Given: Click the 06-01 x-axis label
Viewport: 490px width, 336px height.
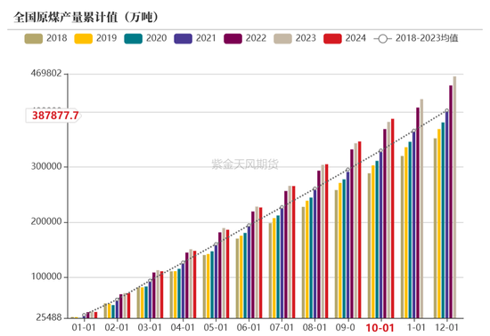Looking at the screenshot, I should (x=249, y=328).
